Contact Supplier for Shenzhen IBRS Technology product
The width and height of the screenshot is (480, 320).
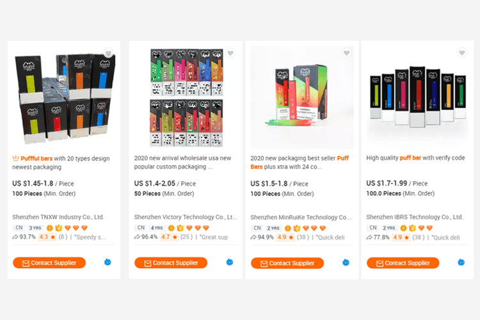pos(403,263)
